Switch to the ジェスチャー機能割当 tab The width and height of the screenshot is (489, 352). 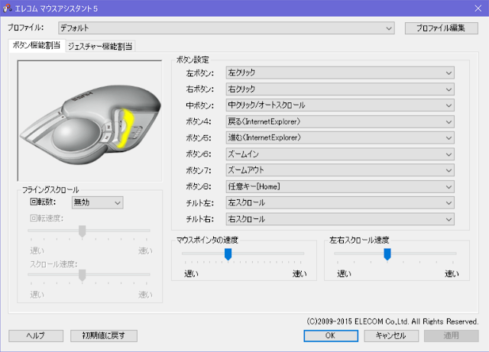(x=100, y=46)
